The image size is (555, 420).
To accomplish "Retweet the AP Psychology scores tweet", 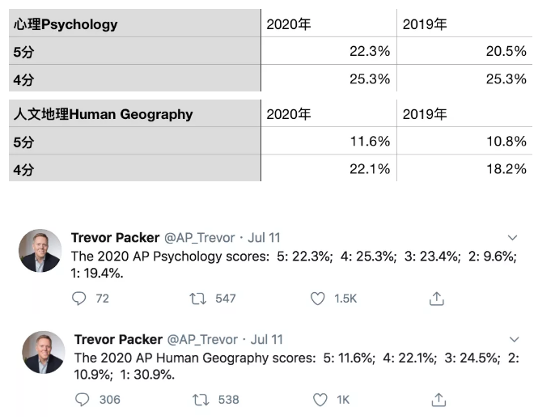I will 197,299.
